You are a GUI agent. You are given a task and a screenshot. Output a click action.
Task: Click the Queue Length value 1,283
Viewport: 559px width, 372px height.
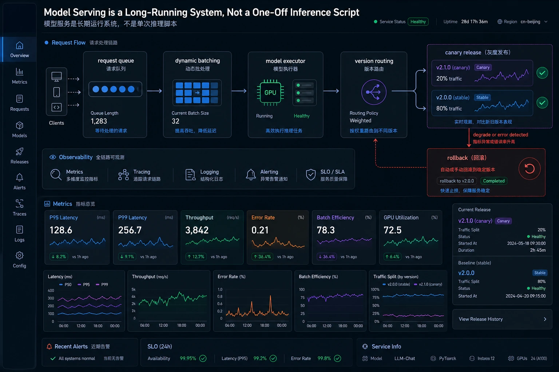click(99, 121)
